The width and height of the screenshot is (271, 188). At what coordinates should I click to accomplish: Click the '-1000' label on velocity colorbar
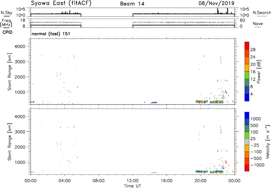click(x=257, y=165)
